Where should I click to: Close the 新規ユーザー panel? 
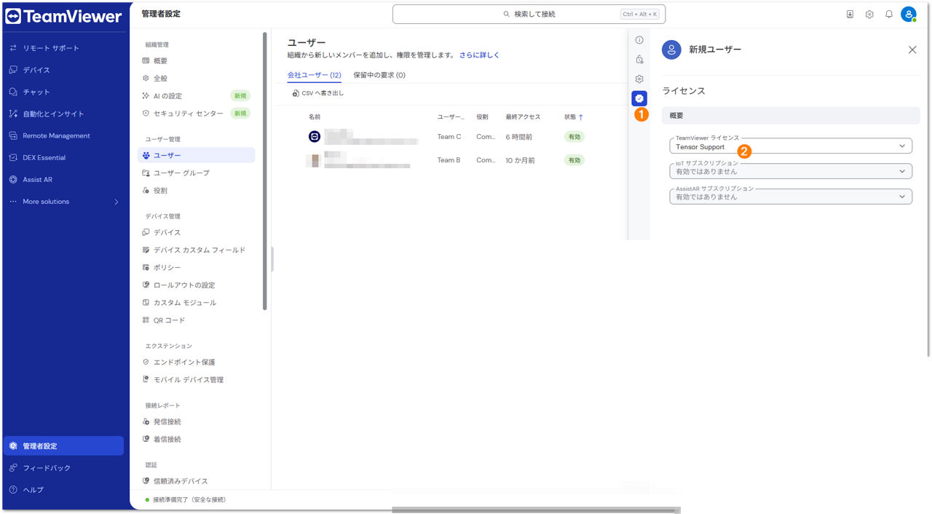pos(912,50)
